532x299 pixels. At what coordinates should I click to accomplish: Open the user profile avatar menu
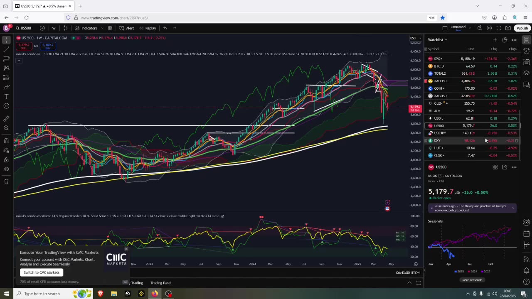click(x=6, y=28)
